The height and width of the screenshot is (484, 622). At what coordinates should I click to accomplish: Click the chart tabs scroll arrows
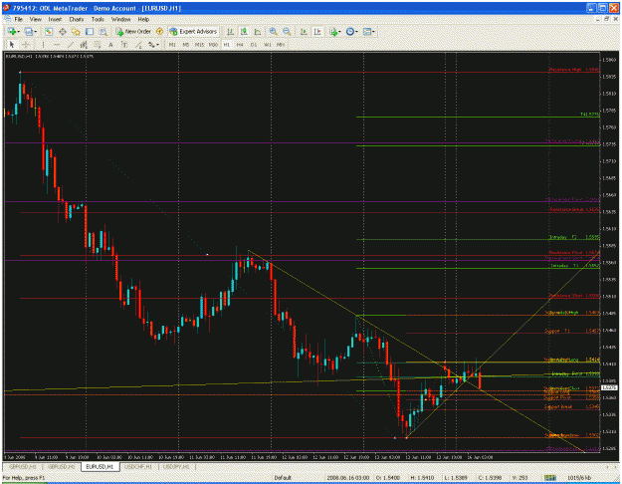[x=611, y=466]
